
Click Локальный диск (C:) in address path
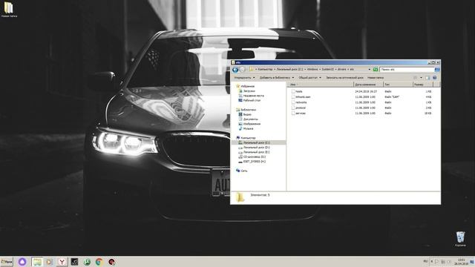(289, 69)
